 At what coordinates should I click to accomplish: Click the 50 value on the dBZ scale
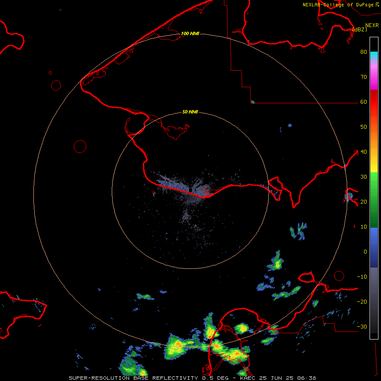click(364, 127)
